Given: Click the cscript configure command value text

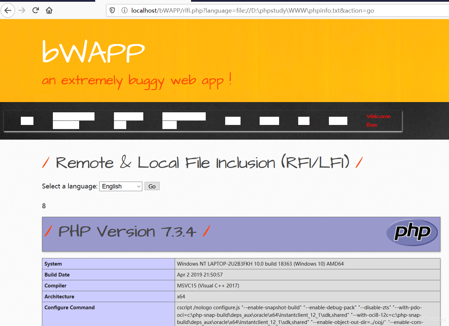Looking at the screenshot, I should coord(300,315).
